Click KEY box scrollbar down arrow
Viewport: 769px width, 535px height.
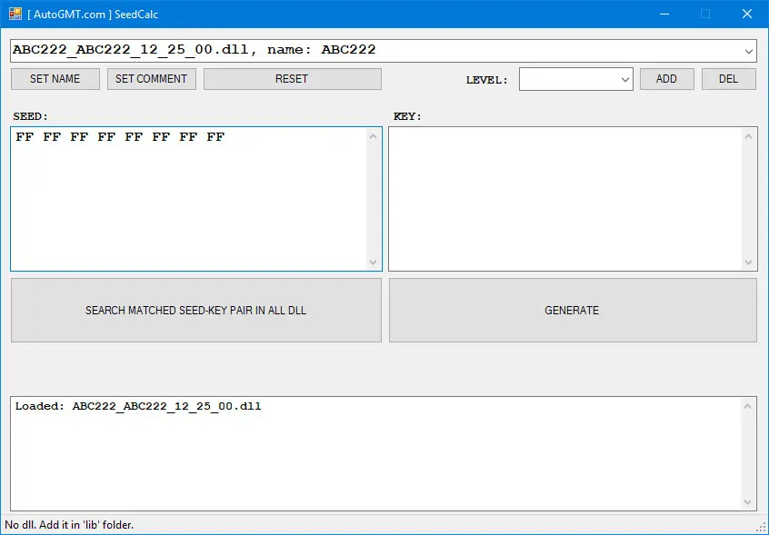point(749,262)
